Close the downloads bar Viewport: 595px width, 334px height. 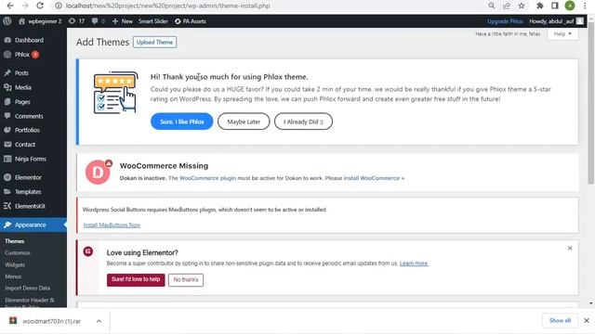coord(587,321)
